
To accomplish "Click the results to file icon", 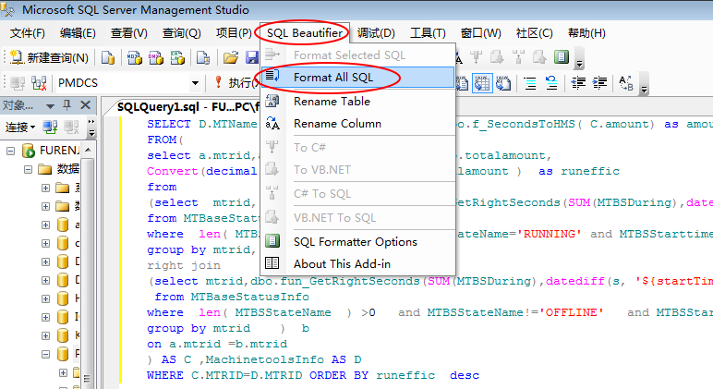I will pyautogui.click(x=503, y=83).
